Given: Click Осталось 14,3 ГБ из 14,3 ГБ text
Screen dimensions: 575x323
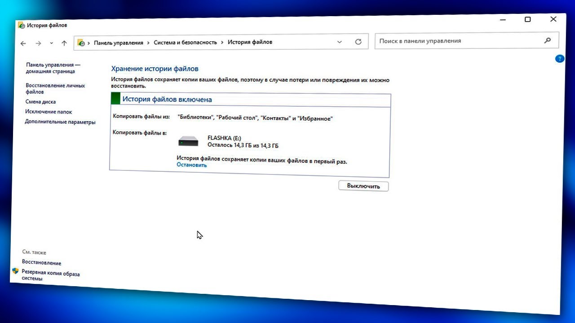Looking at the screenshot, I should (243, 145).
